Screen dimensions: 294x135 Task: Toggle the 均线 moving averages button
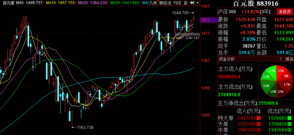177,3
